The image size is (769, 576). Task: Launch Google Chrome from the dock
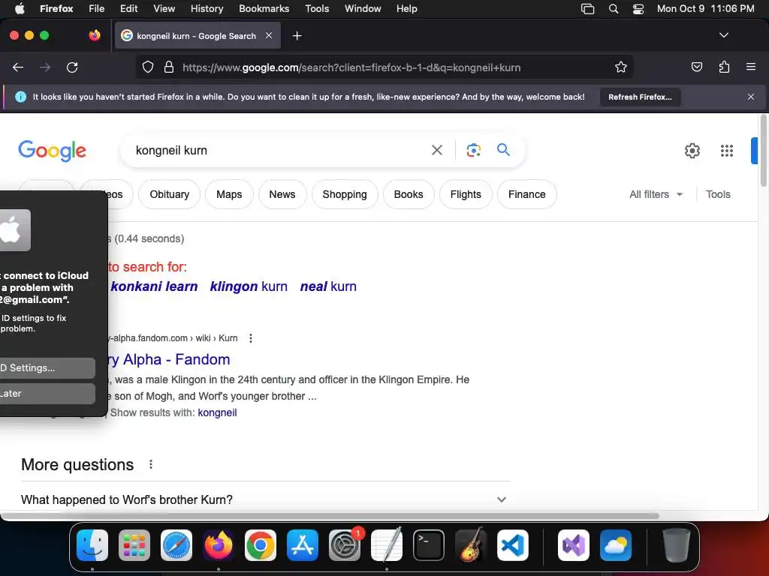click(261, 545)
